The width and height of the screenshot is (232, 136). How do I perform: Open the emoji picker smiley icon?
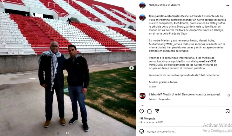click(x=142, y=131)
